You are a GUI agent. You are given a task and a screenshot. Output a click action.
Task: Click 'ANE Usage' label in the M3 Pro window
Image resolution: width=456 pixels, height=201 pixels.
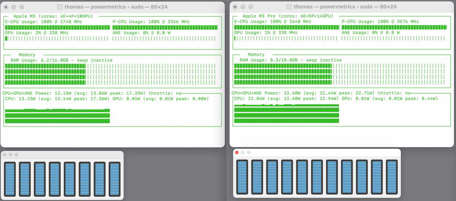click(x=355, y=33)
